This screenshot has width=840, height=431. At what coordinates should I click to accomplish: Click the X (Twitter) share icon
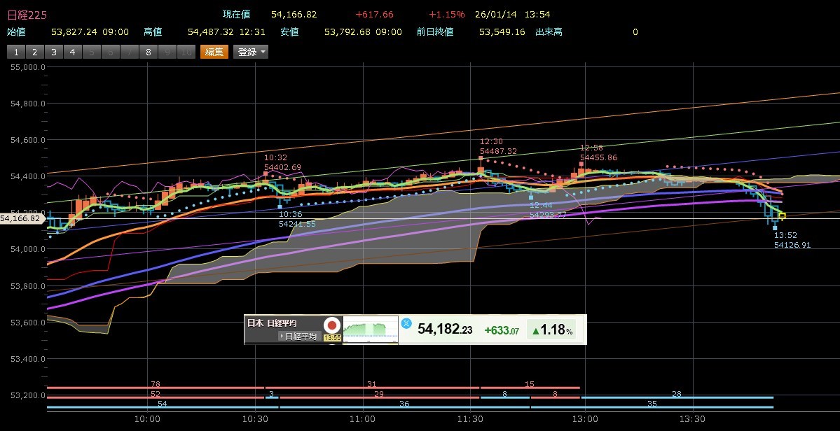click(406, 323)
